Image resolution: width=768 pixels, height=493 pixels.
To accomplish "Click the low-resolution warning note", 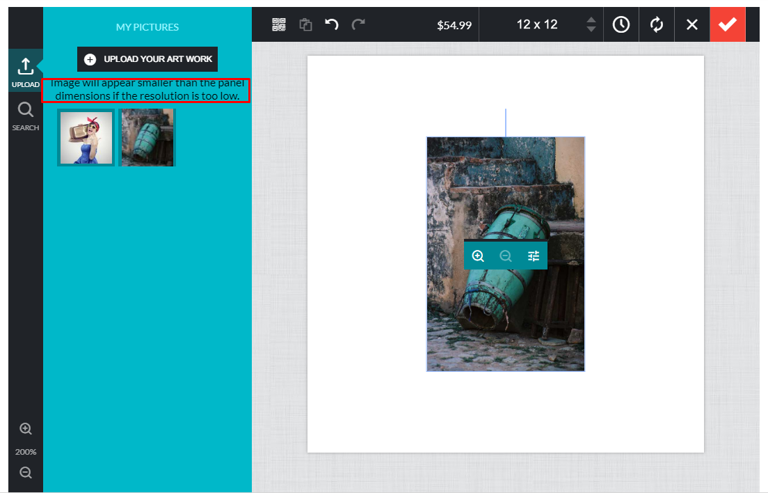I will coord(147,90).
